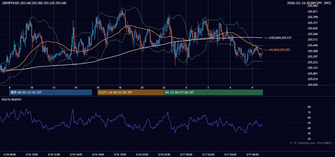This screenshot has width=335, height=157.
Task: Click RSI scale level 40
Action: (309, 128)
